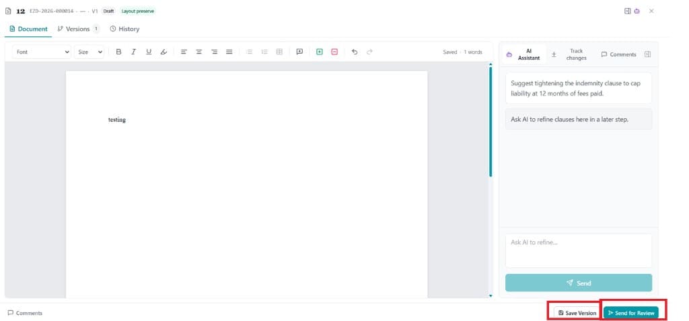Viewport: 689px width, 321px height.
Task: Align text left
Action: 184,52
